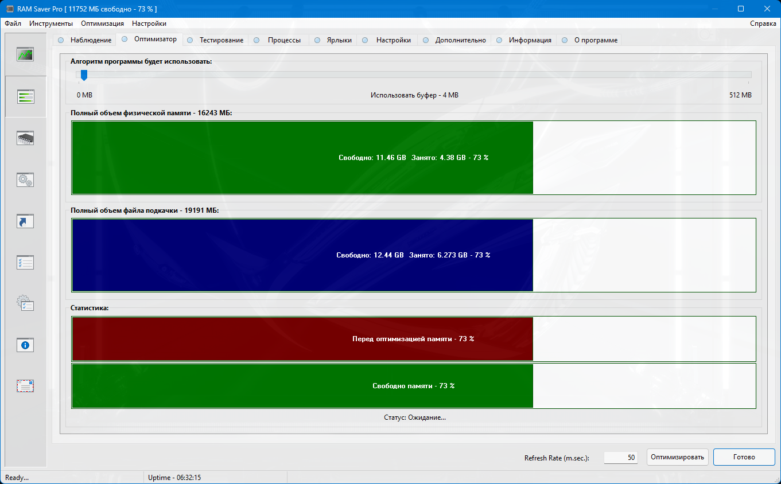This screenshot has width=781, height=484.
Task: Click the Использовать буфер - 4 MB label
Action: coord(414,95)
